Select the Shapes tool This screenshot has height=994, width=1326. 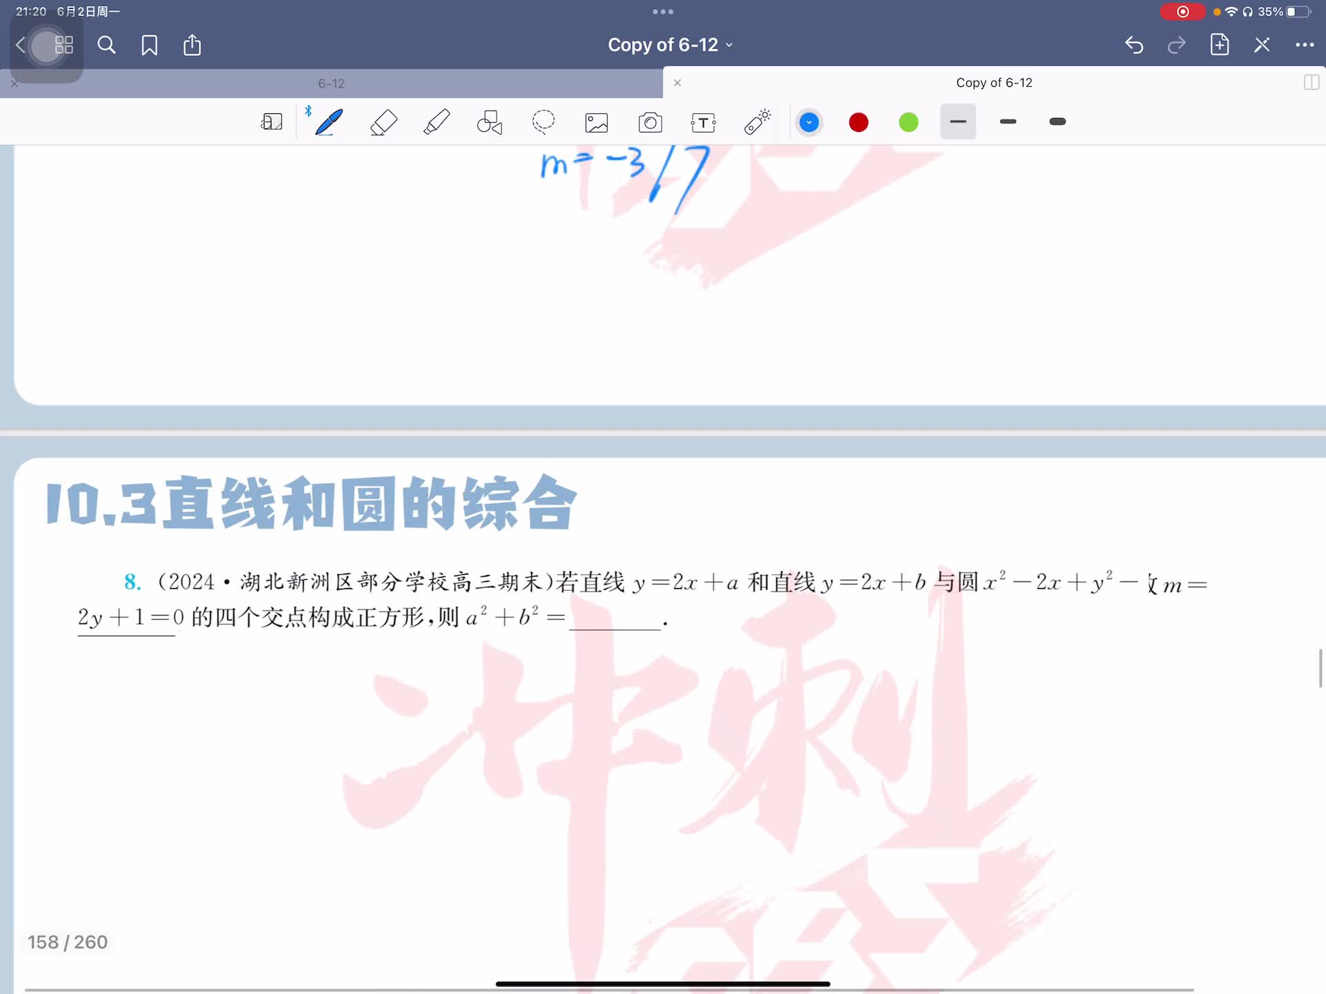(490, 122)
